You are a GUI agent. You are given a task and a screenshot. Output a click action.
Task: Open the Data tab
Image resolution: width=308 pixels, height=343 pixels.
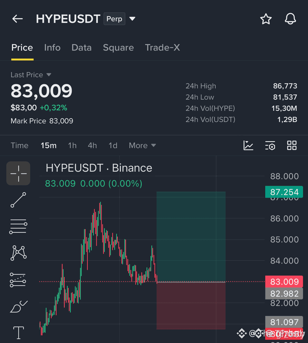(81, 48)
